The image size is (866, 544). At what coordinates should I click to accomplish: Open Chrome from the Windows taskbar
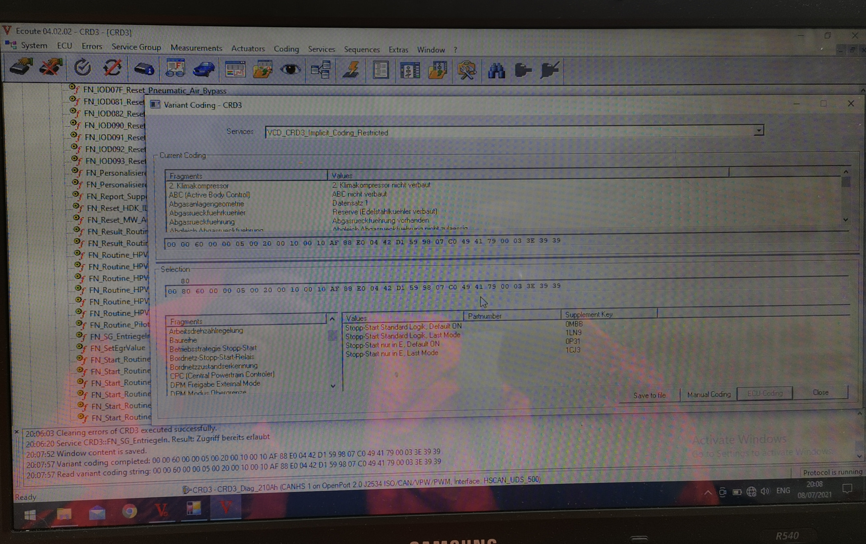129,511
